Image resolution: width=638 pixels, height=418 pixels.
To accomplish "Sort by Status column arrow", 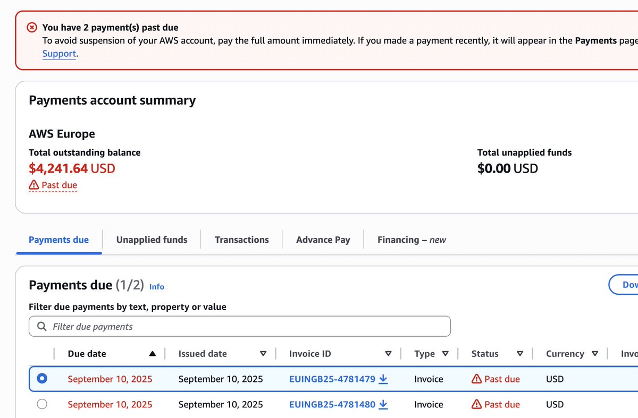I will pyautogui.click(x=520, y=354).
